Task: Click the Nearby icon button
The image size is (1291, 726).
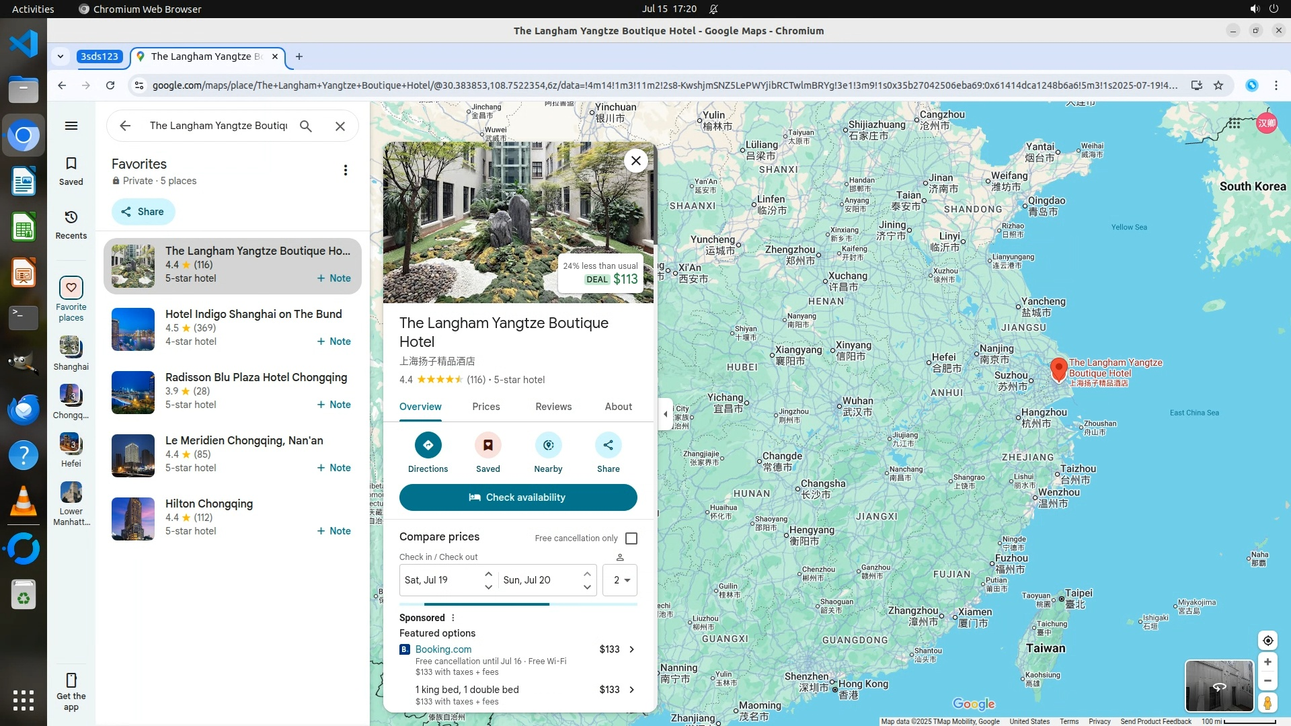Action: pos(548,445)
